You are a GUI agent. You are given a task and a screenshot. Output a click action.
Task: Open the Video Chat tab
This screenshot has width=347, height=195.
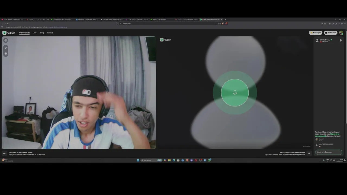(24, 33)
